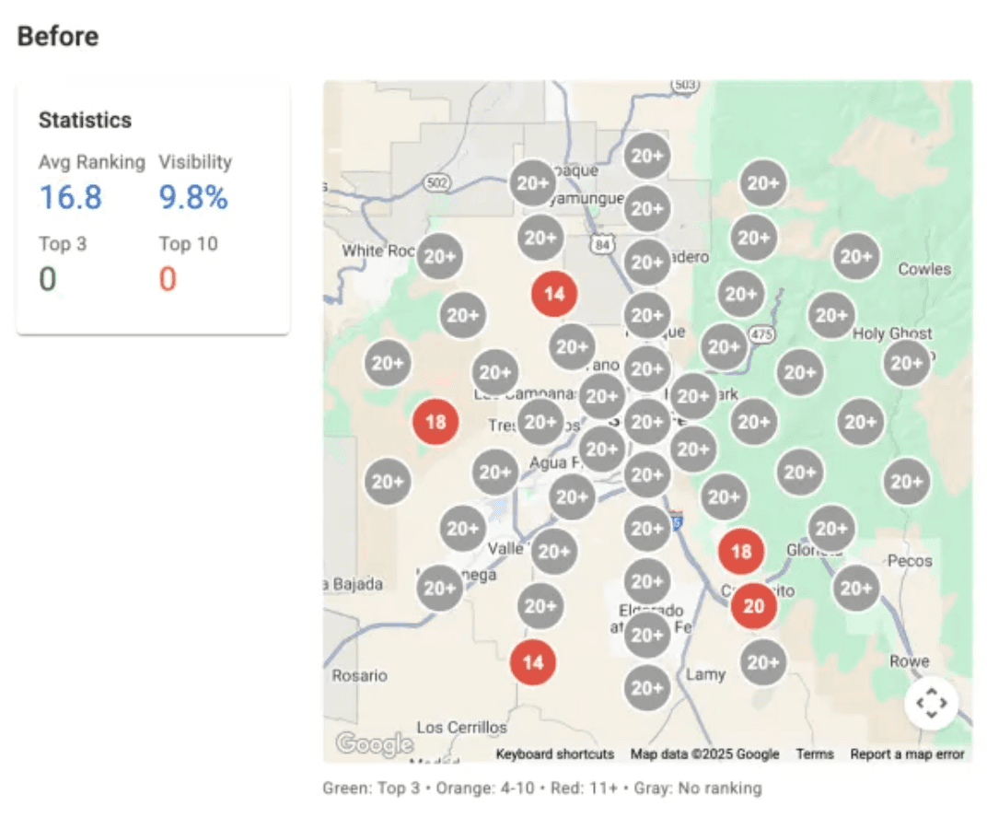Click gray 20+ marker right of Lamy

(x=763, y=662)
